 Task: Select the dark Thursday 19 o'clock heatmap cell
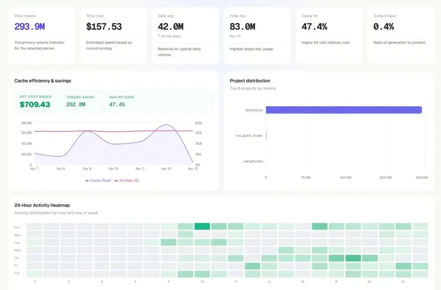coord(353,258)
